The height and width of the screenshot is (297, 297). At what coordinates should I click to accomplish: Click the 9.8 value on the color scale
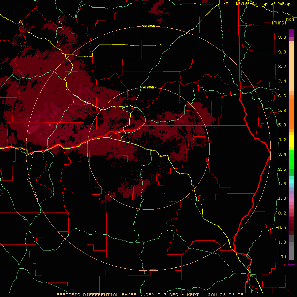coord(282,37)
